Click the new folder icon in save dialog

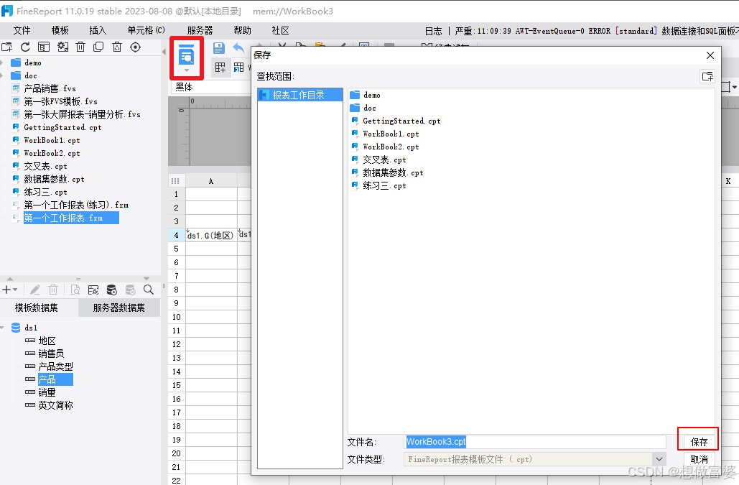(x=707, y=76)
